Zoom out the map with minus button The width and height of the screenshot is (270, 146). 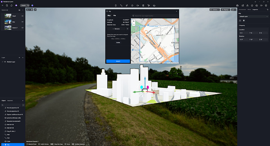coord(134,24)
